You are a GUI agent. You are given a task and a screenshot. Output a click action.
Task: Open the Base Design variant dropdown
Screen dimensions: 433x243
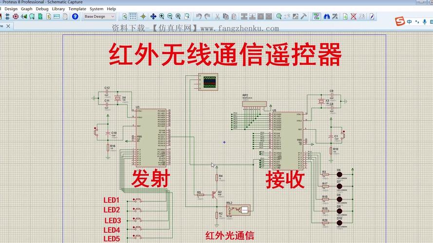pos(99,17)
